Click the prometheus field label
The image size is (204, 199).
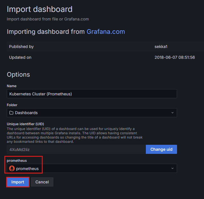(x=17, y=161)
